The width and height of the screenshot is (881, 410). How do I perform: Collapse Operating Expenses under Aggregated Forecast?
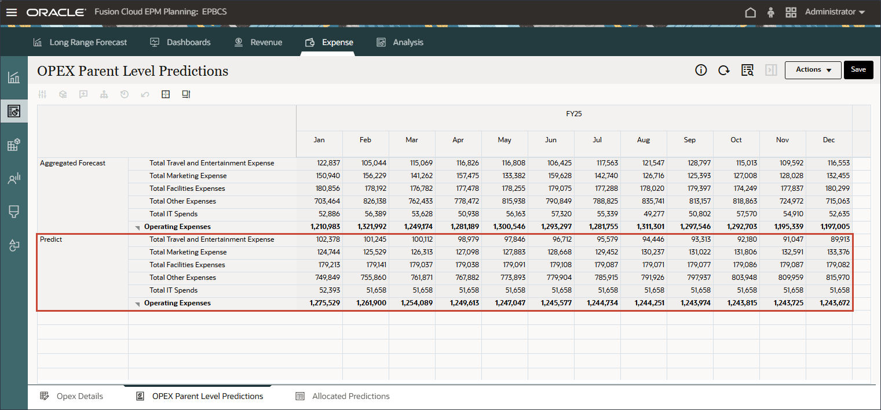[x=138, y=227]
